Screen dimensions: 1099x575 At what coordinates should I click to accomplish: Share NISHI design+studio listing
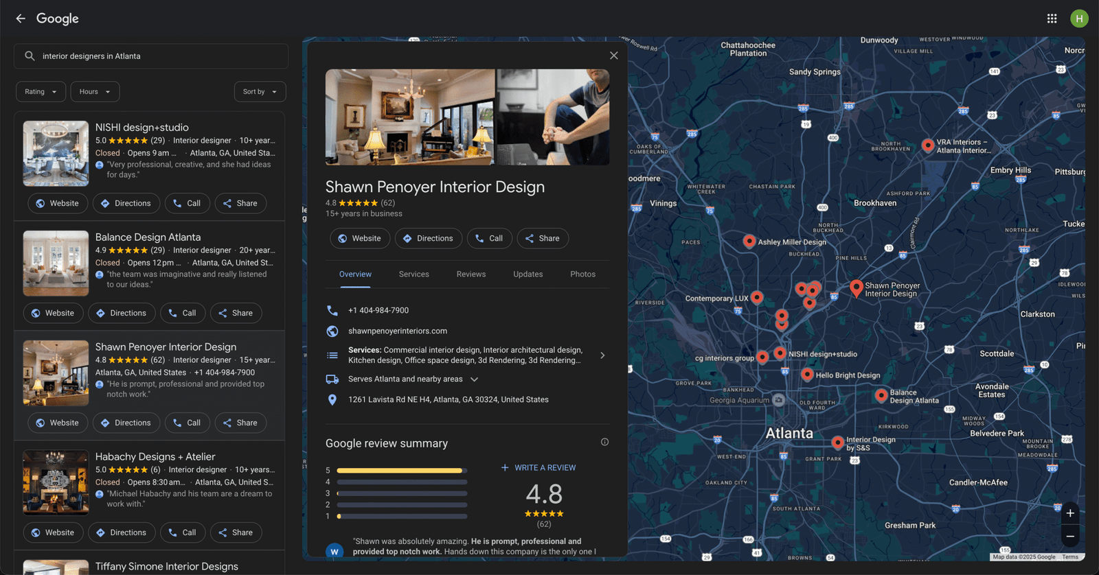(240, 203)
